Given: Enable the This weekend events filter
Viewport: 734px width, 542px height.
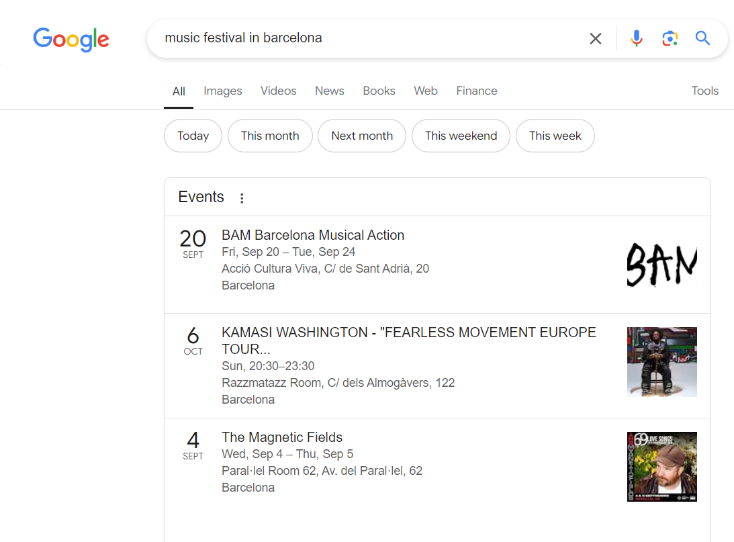Looking at the screenshot, I should point(461,135).
